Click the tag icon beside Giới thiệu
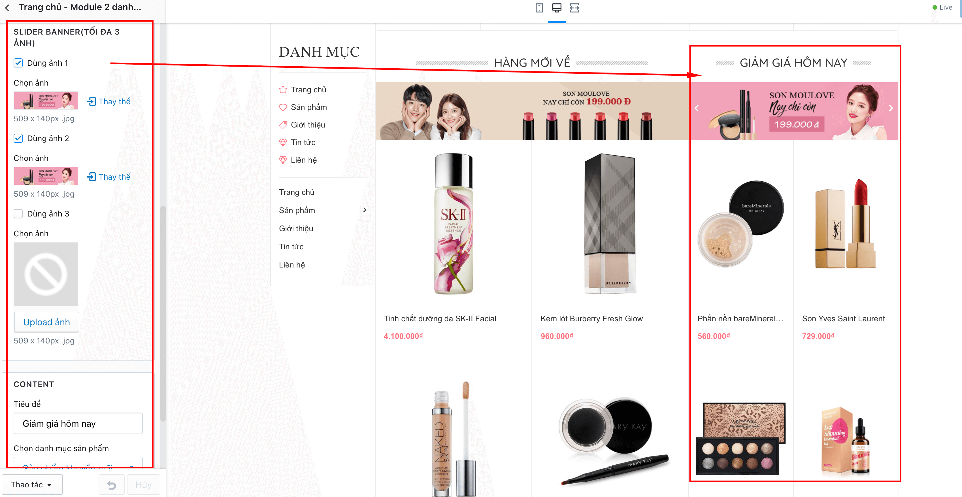The image size is (962, 497). click(x=283, y=125)
